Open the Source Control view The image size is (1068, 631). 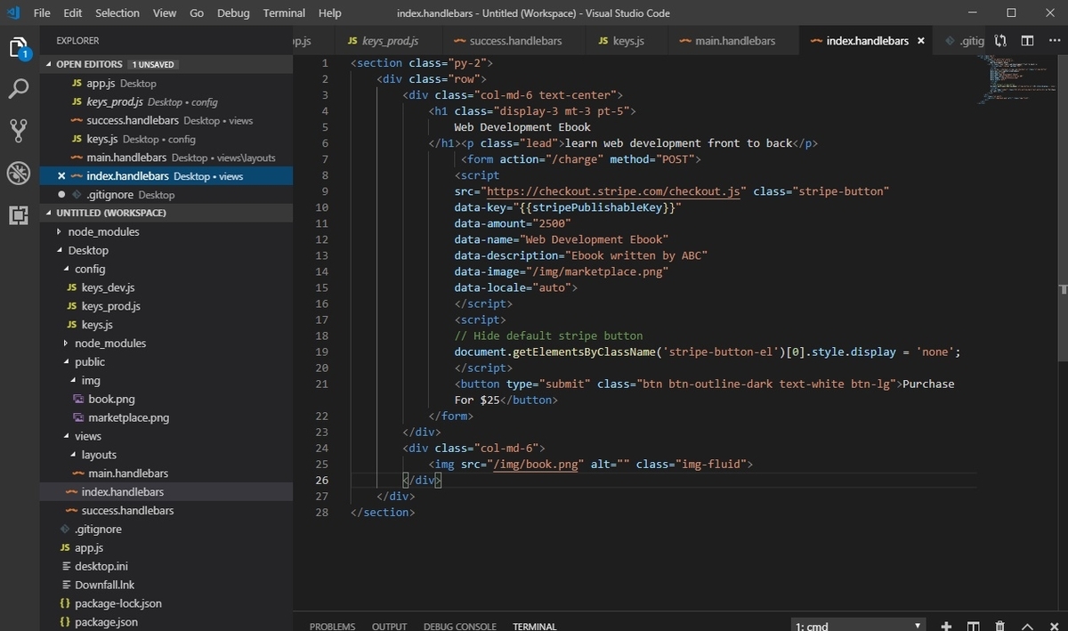pos(19,131)
